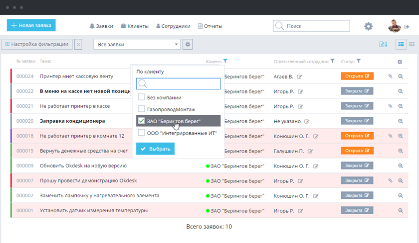Screen dimensions: 419x243
Task: Click the sort order icon
Action: (383, 44)
